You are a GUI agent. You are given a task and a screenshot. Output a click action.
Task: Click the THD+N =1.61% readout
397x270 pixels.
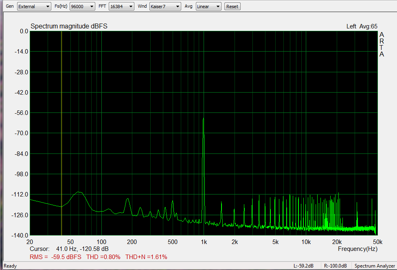[x=146, y=257]
